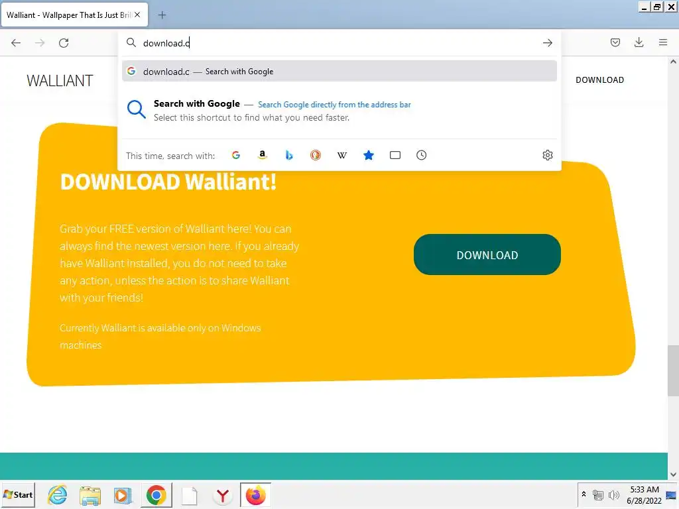Close the Walliant tab
This screenshot has height=509, width=679.
pyautogui.click(x=137, y=15)
